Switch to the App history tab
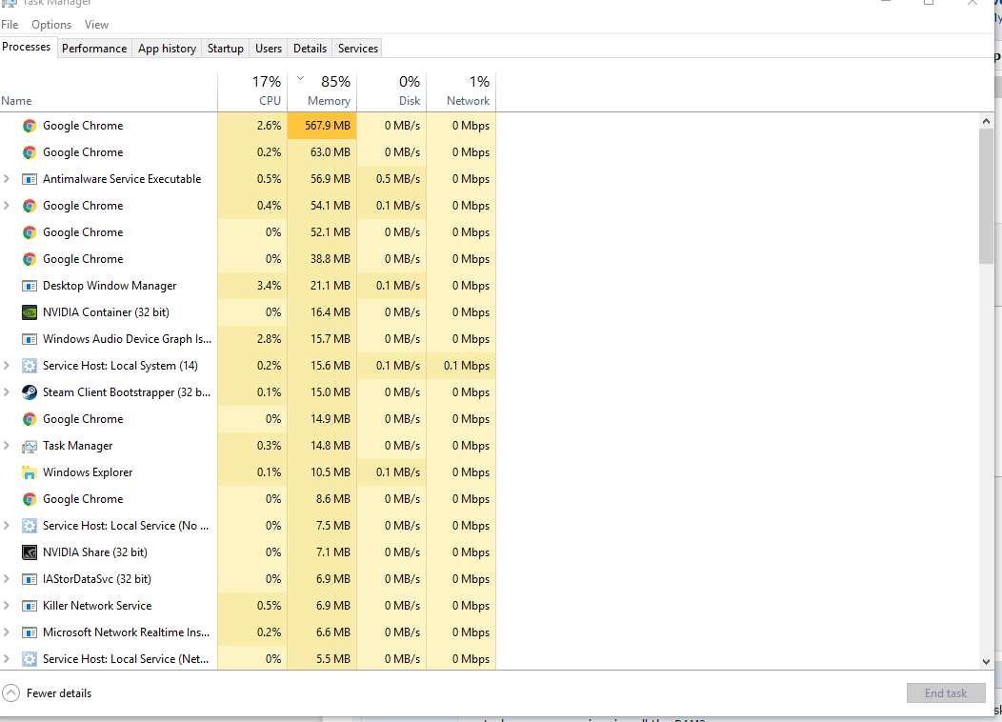This screenshot has height=722, width=1002. click(x=167, y=49)
